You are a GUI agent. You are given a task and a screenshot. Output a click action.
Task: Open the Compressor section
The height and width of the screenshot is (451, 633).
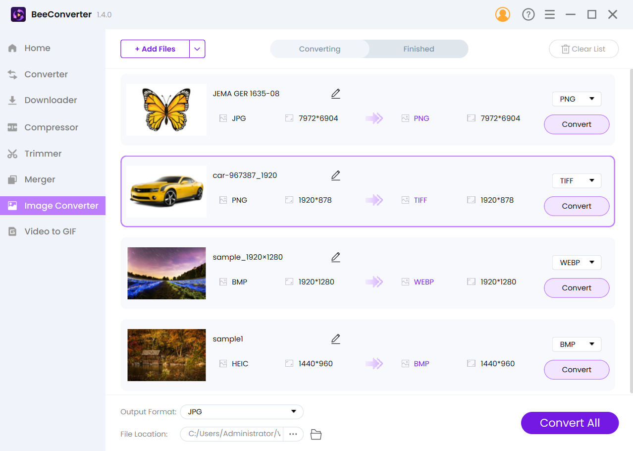[x=53, y=127]
